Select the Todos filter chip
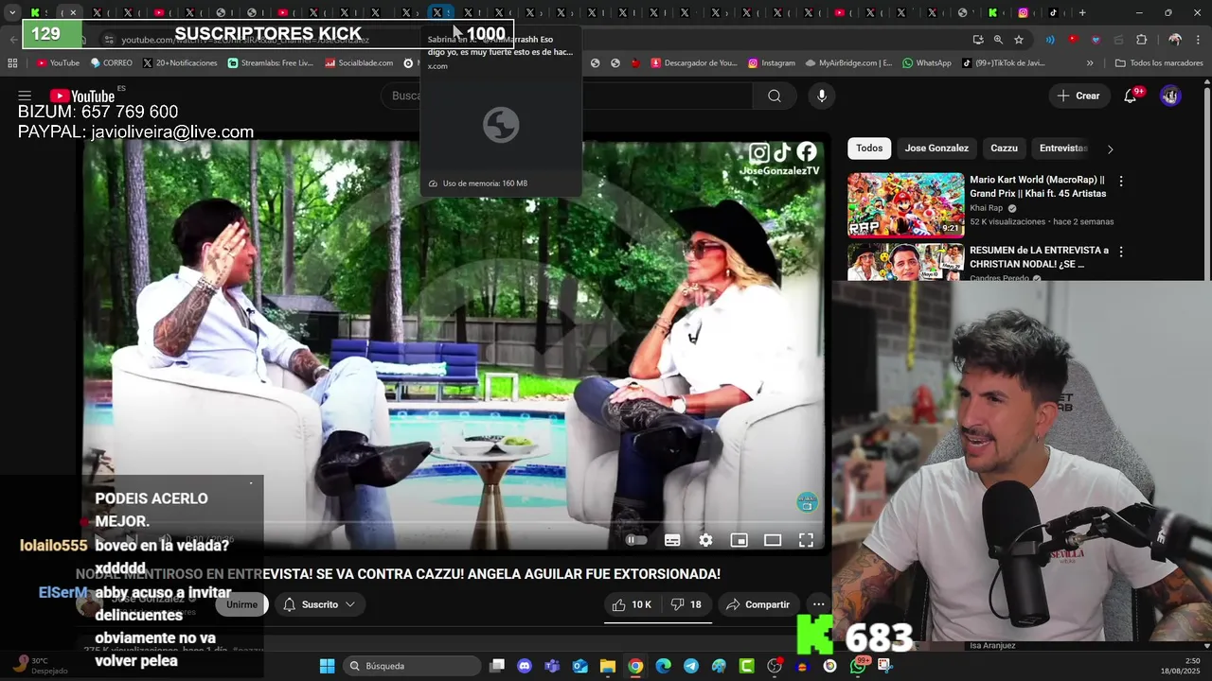 869,148
